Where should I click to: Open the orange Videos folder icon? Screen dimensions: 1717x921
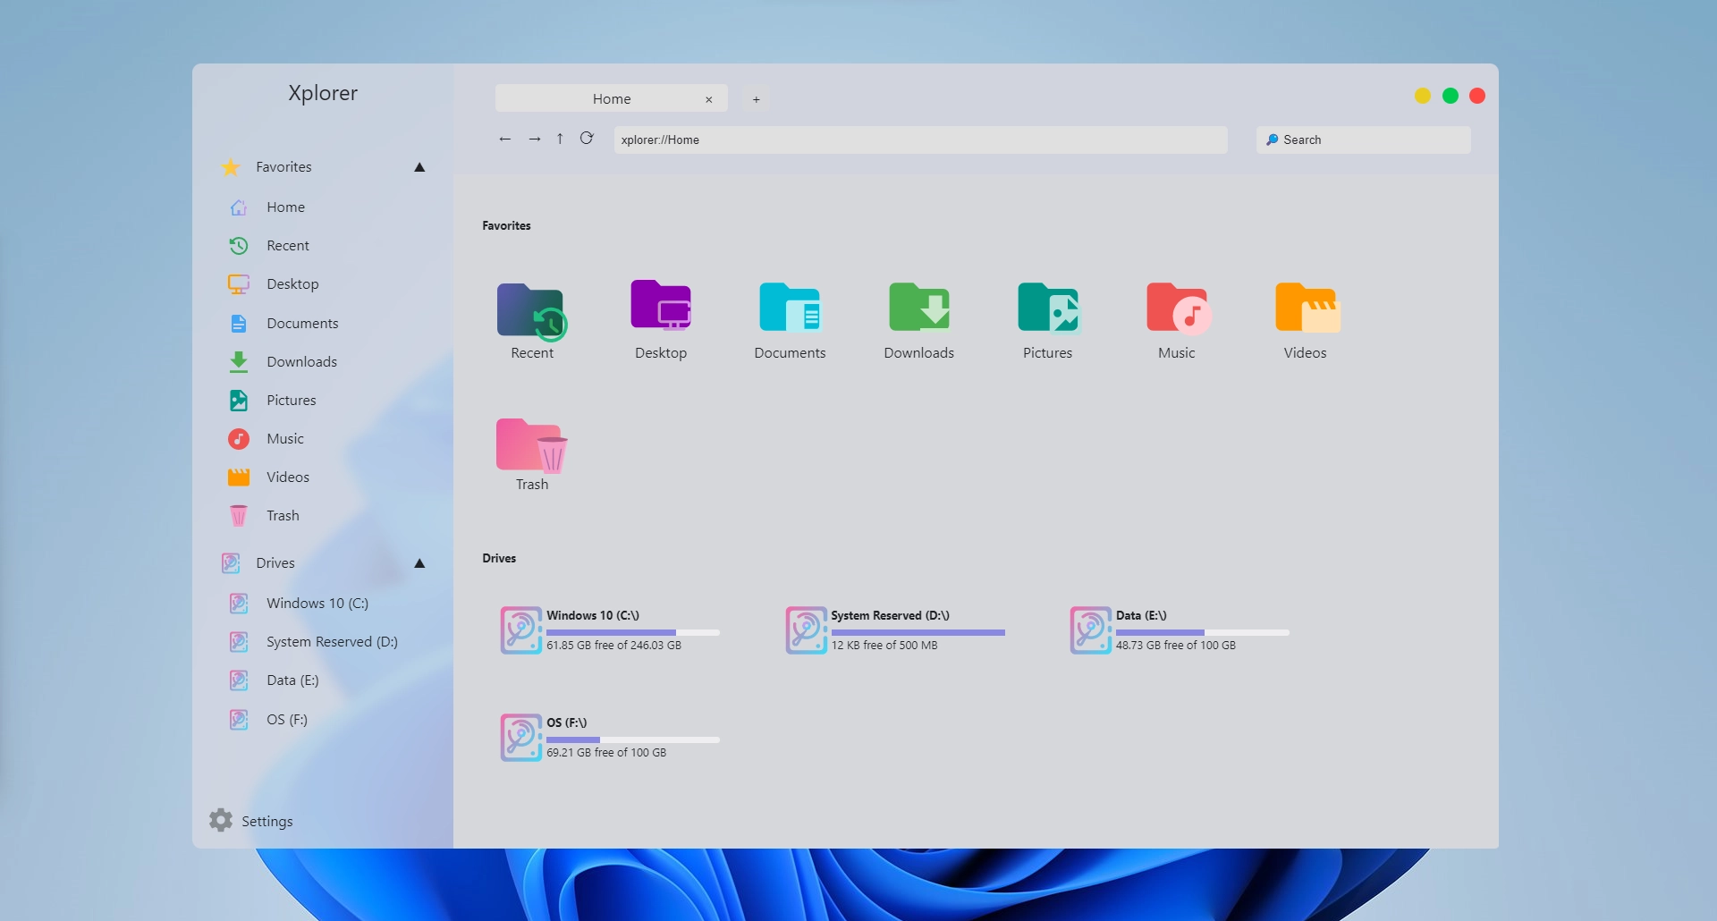[x=1305, y=308]
